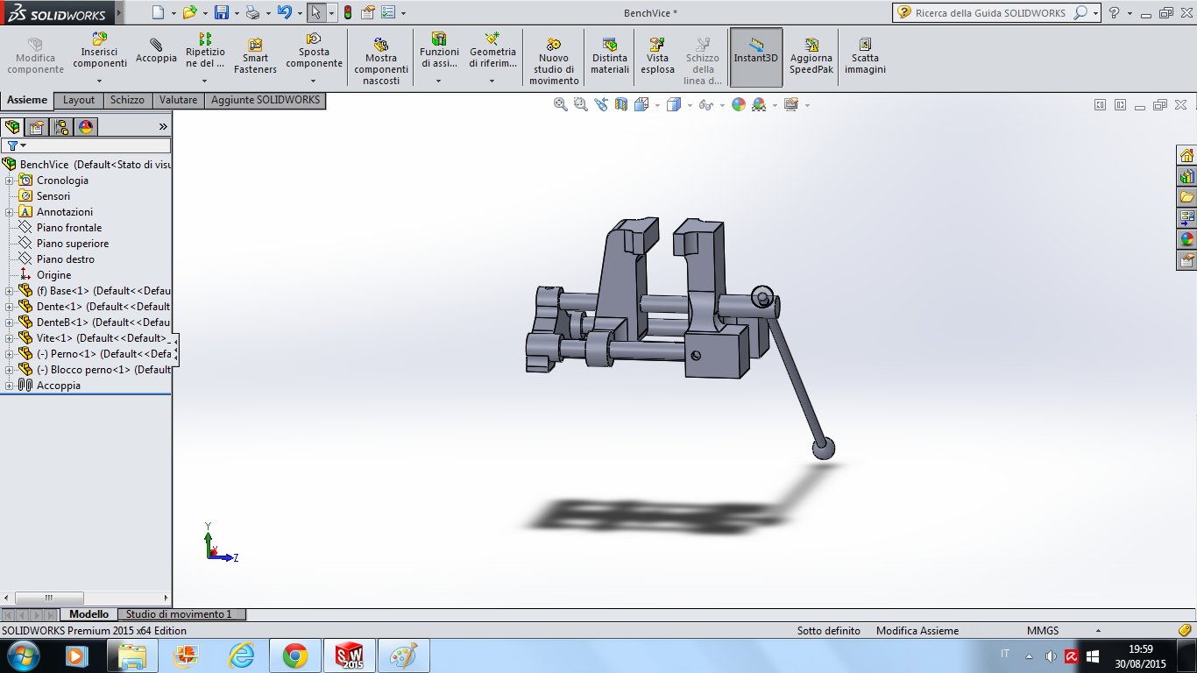Click Sposta componente
Image resolution: width=1197 pixels, height=673 pixels.
(314, 51)
